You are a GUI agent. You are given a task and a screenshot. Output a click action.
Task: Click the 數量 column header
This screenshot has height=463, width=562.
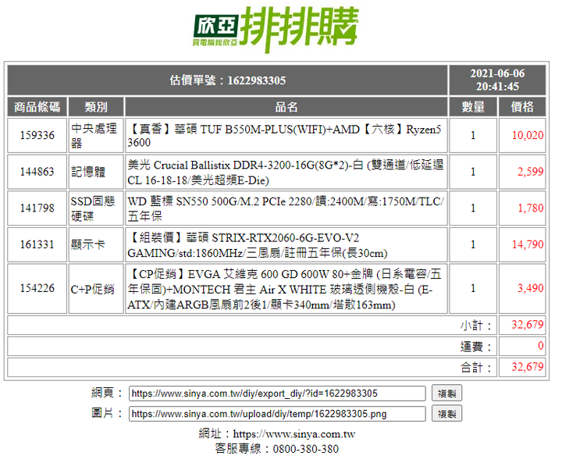pyautogui.click(x=473, y=107)
